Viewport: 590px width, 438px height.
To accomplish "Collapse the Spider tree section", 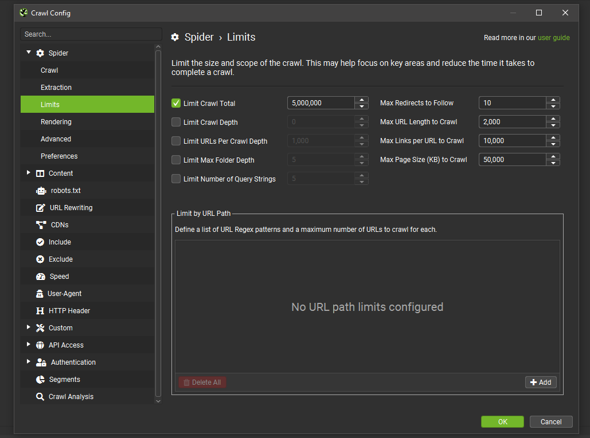I will [x=29, y=52].
